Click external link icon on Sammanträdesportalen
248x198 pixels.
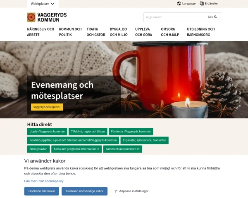pos(138,149)
